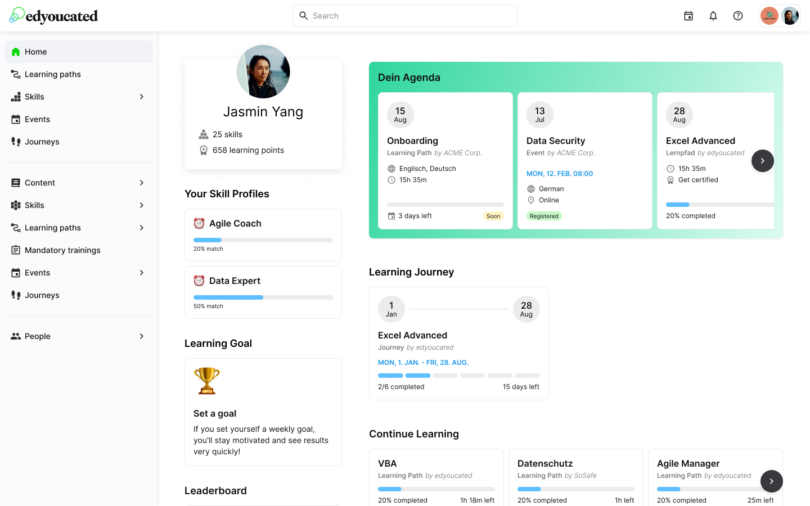Expand the Skills sidebar section

pos(141,96)
